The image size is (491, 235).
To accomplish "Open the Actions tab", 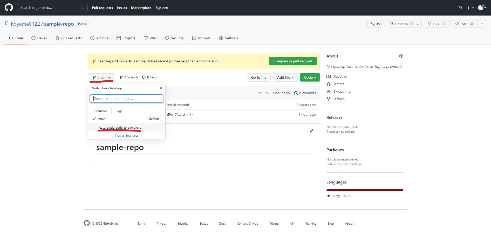I will coord(99,38).
